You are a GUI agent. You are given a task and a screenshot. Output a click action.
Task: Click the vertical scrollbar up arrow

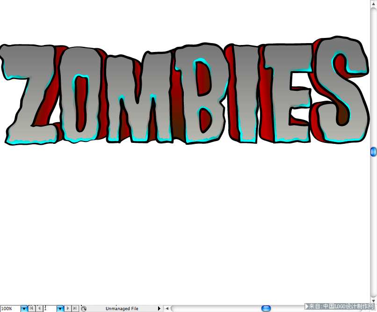[x=373, y=3]
